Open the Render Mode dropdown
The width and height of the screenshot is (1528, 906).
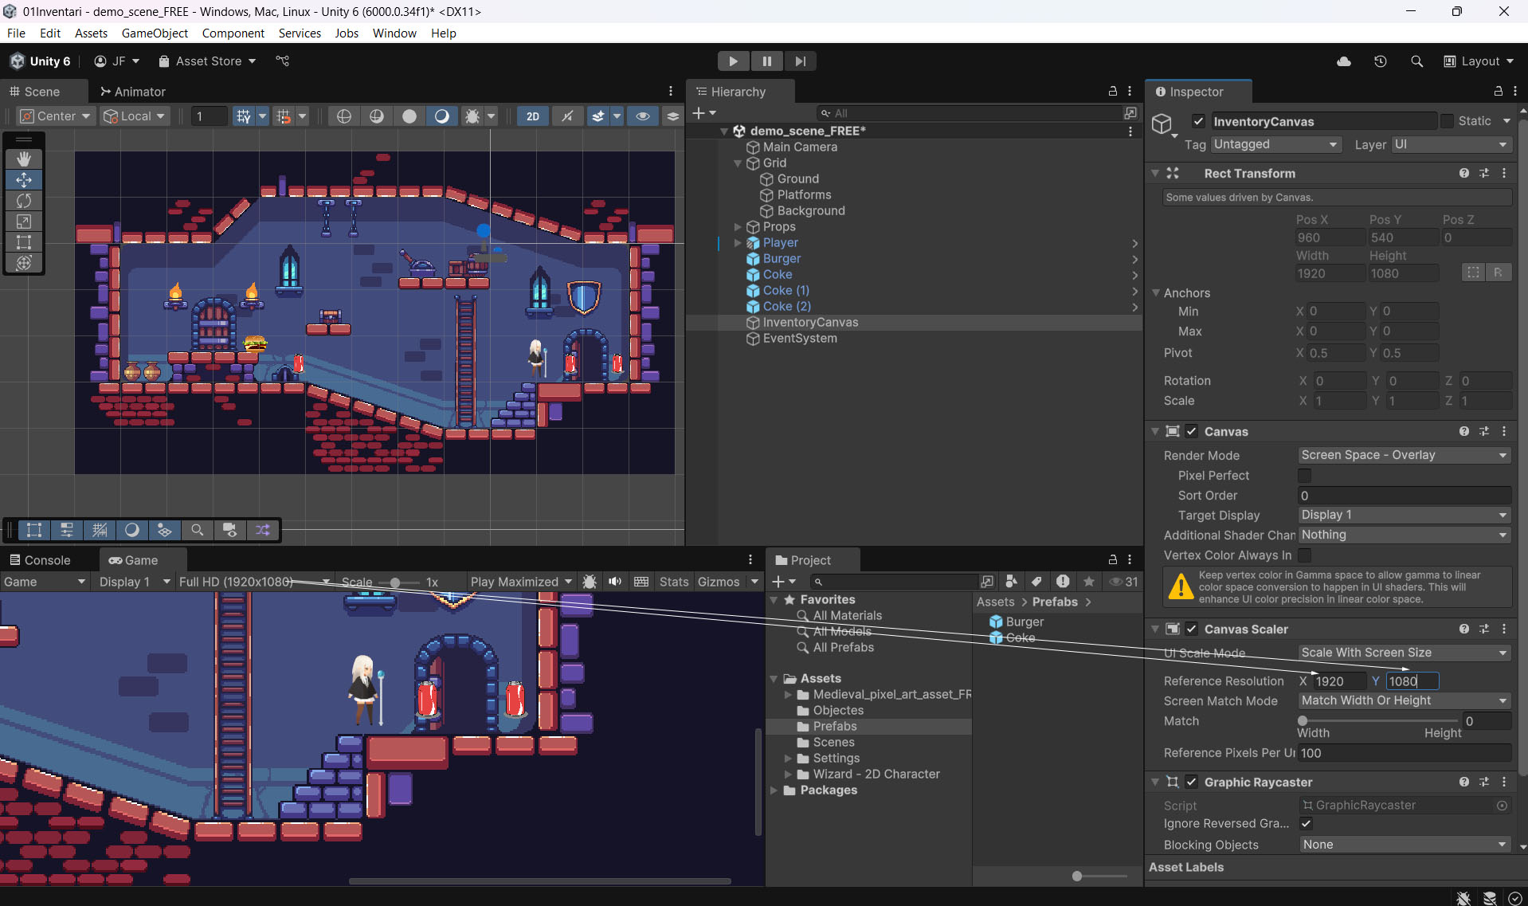point(1403,455)
